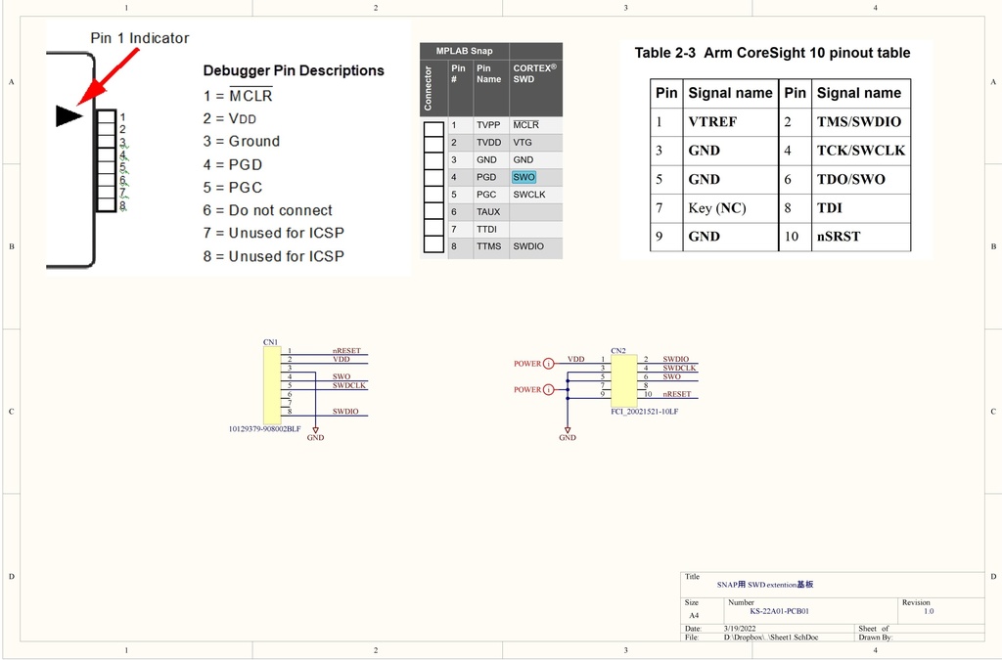Viewport: 1002px width, 660px height.
Task: Click the '1 = MCLR' description line
Action: pos(238,96)
